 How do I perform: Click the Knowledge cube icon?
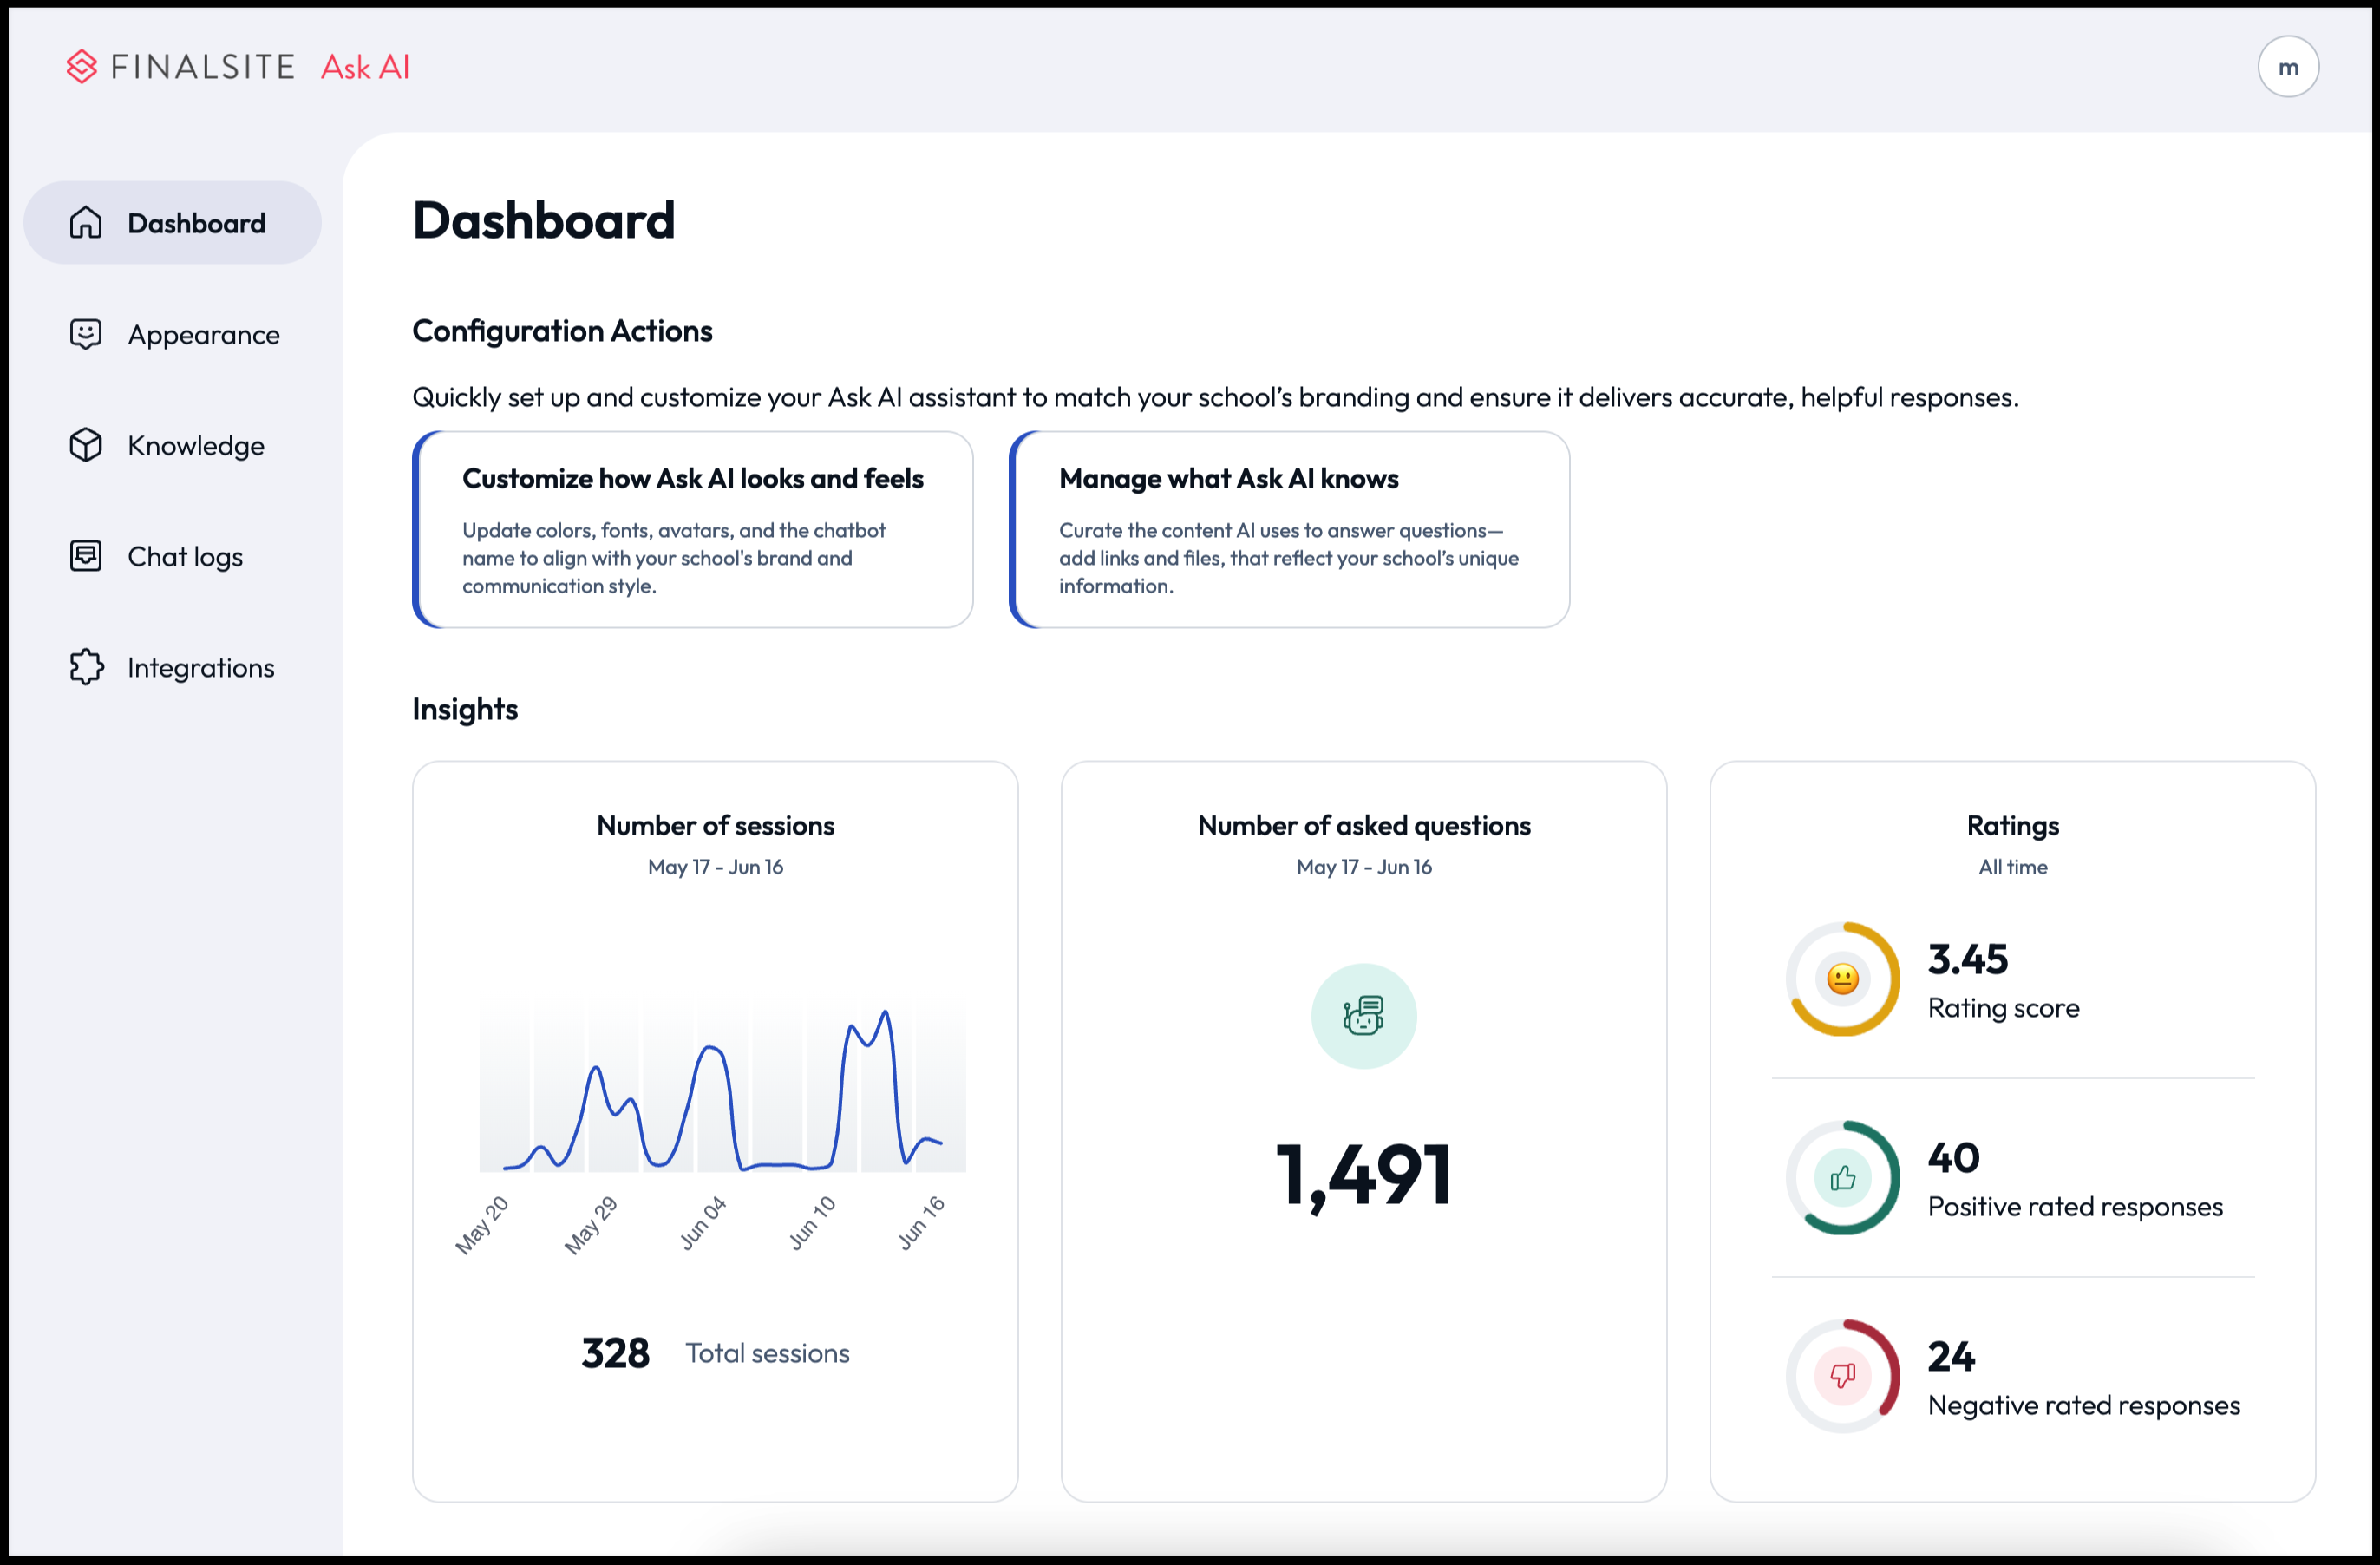86,445
